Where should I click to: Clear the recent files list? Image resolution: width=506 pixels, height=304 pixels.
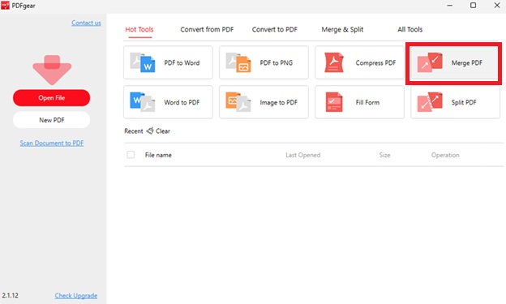pyautogui.click(x=163, y=131)
